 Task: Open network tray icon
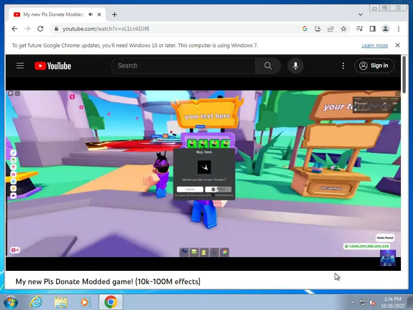363,302
